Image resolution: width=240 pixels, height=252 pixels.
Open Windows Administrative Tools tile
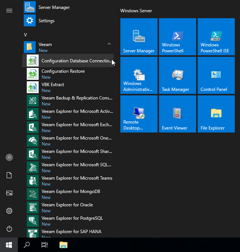pos(139,75)
